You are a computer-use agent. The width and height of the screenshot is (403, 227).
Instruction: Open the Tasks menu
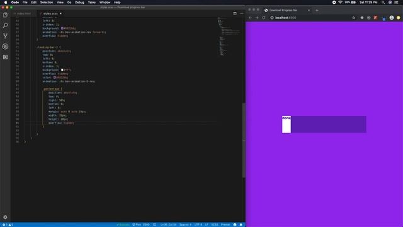[x=91, y=3]
